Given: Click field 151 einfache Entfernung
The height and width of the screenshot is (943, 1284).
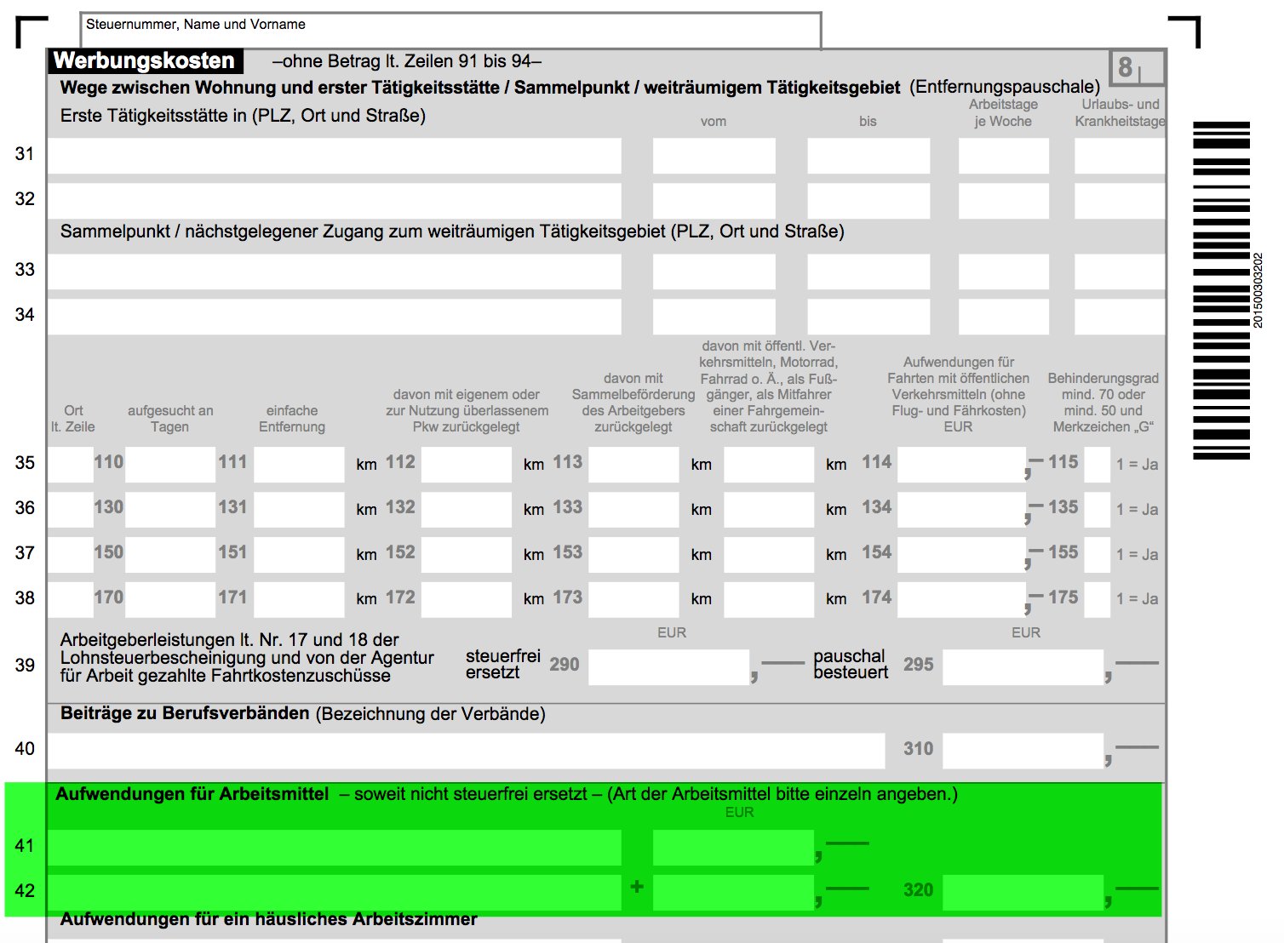Looking at the screenshot, I should point(299,555).
